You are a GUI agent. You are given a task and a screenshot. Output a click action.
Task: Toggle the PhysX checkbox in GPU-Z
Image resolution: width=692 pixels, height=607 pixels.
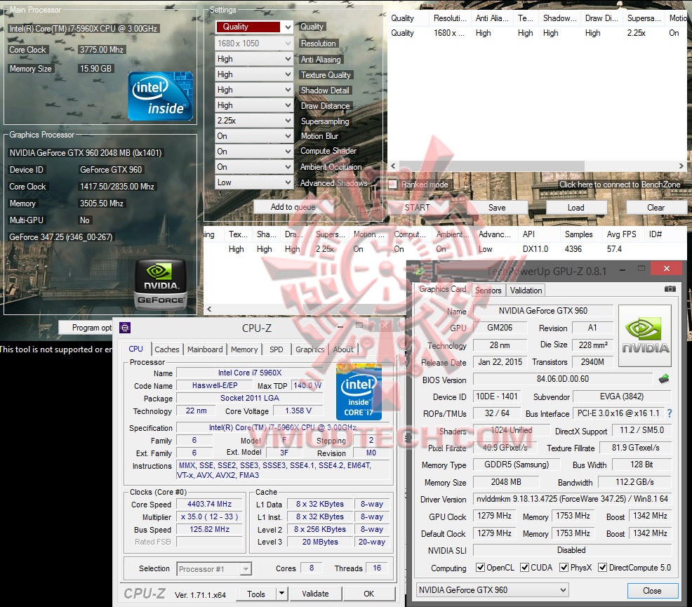click(x=564, y=567)
